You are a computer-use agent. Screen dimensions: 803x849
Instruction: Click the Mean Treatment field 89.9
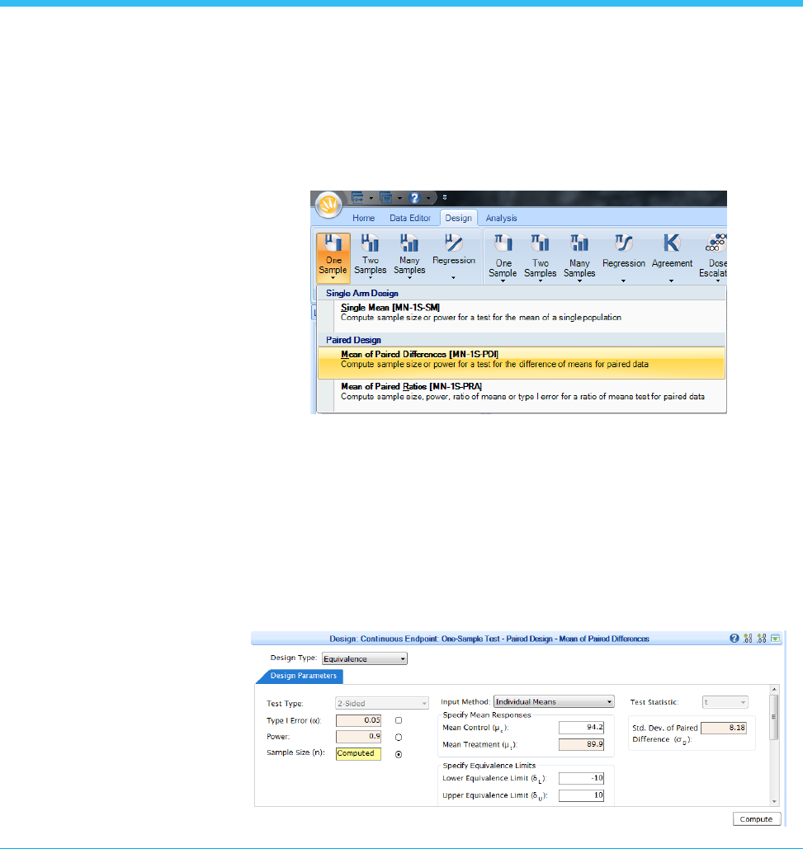[x=581, y=744]
